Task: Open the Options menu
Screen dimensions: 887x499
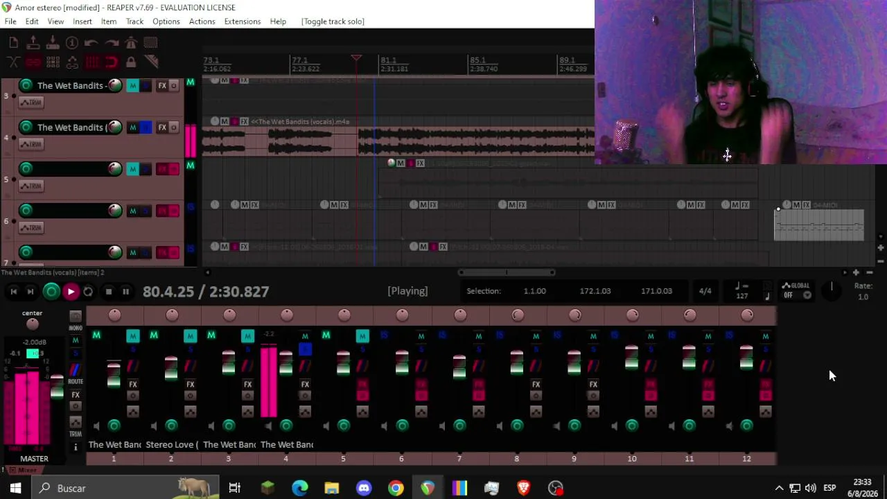Action: pos(166,21)
